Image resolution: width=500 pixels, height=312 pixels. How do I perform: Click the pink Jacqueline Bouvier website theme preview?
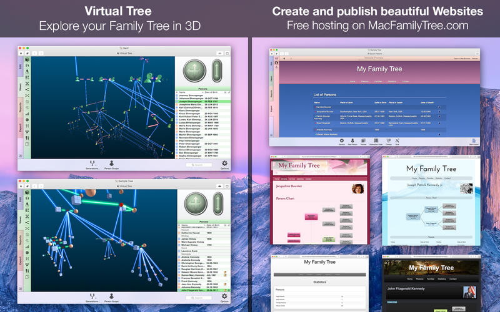click(x=319, y=200)
